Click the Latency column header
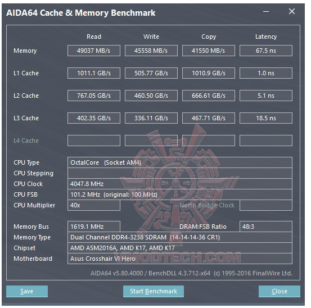Image resolution: width=311 pixels, height=308 pixels. tap(266, 37)
